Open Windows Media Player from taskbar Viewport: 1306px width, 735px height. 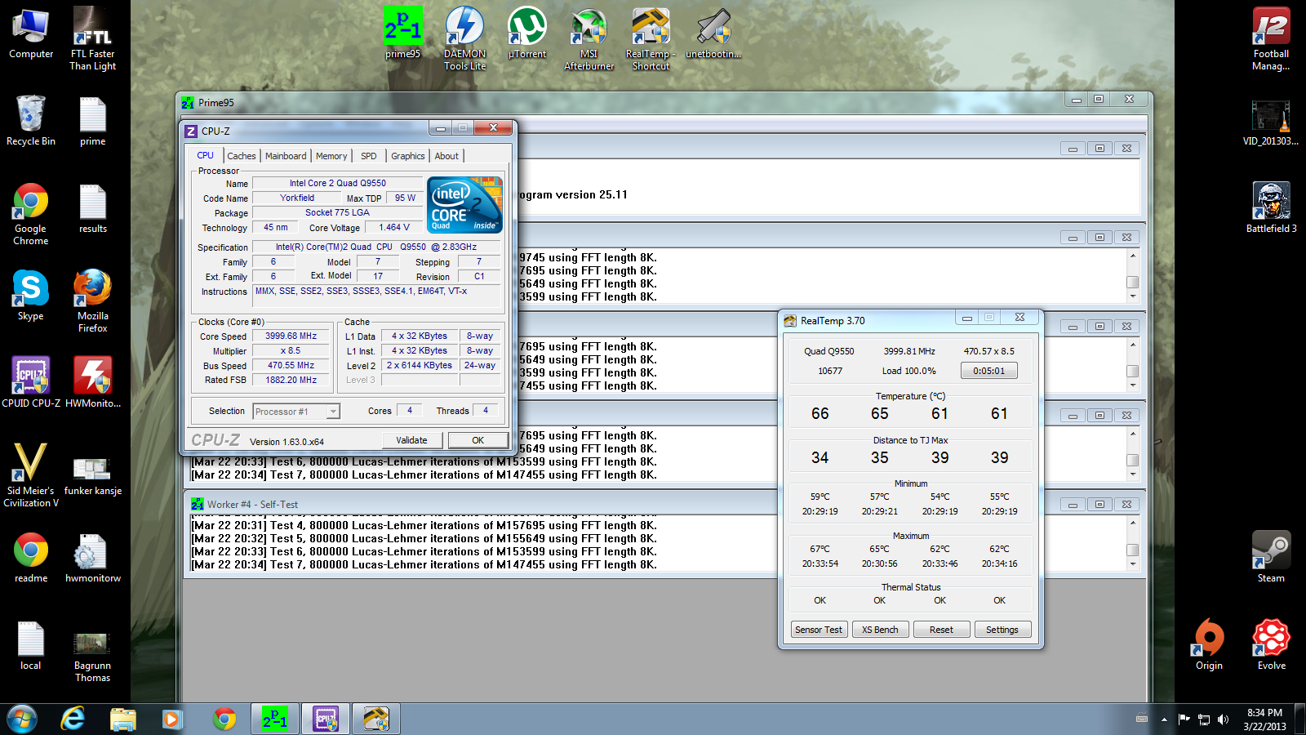pos(171,719)
